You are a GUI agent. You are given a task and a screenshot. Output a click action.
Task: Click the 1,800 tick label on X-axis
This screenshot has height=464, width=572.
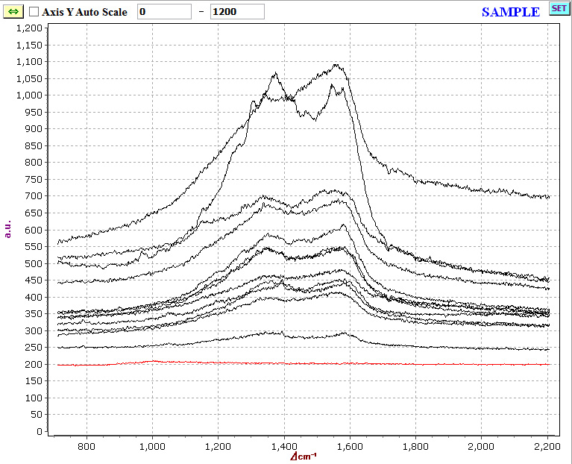point(415,445)
